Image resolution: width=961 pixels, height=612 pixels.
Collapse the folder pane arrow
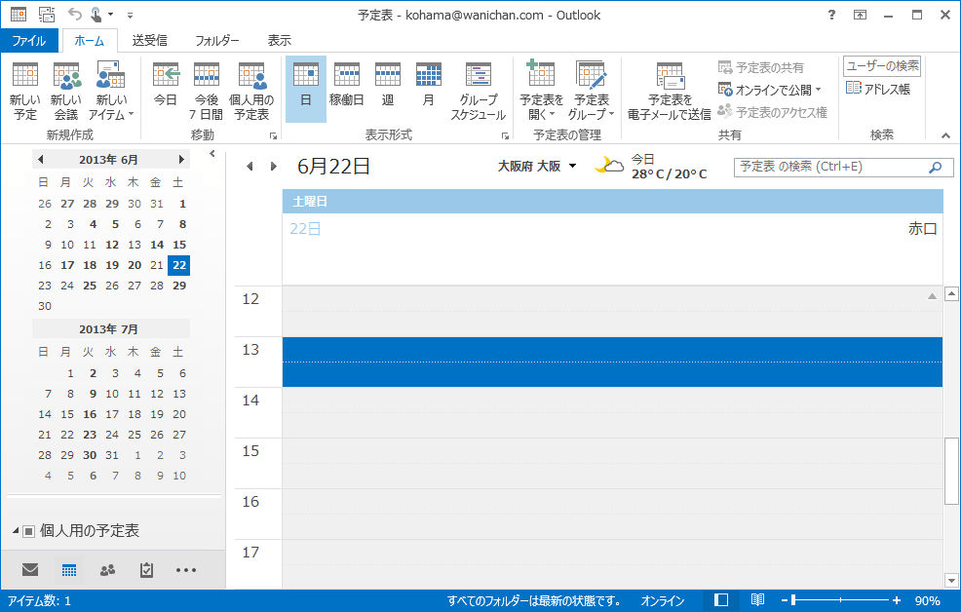click(212, 154)
